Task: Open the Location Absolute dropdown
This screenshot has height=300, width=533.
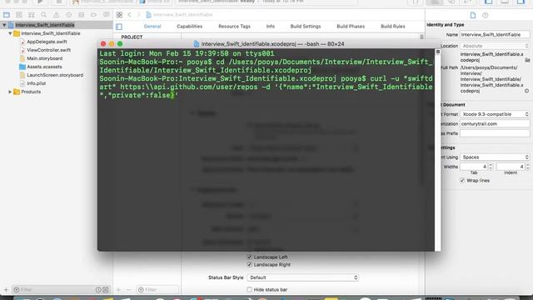Action: click(x=495, y=46)
